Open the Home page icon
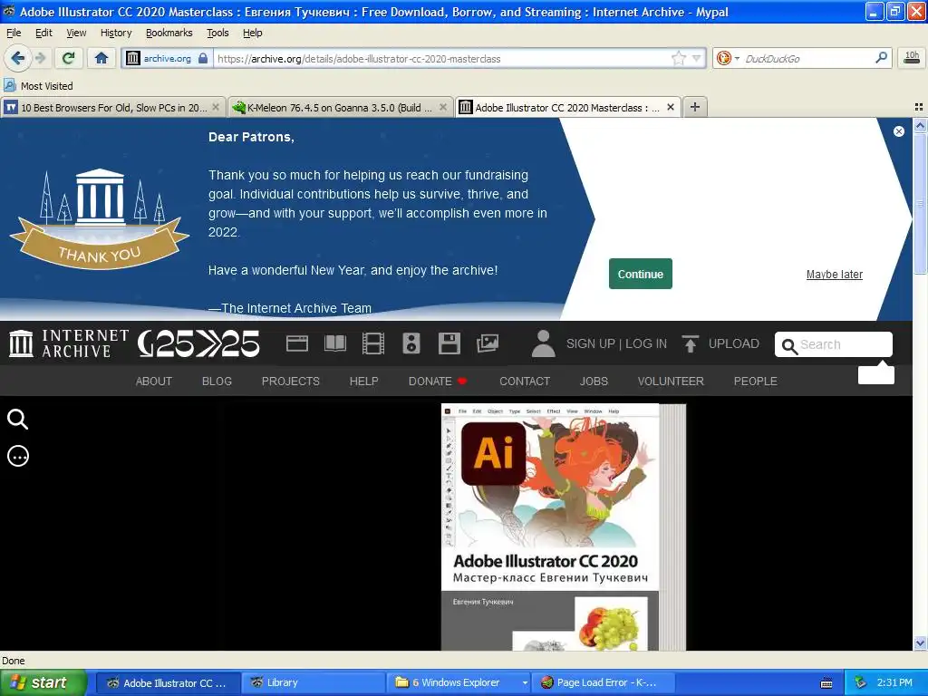The height and width of the screenshot is (696, 928). [101, 58]
